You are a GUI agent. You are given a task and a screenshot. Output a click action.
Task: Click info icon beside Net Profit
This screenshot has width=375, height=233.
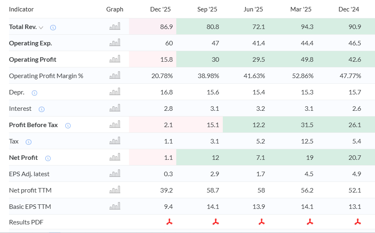coord(48,158)
